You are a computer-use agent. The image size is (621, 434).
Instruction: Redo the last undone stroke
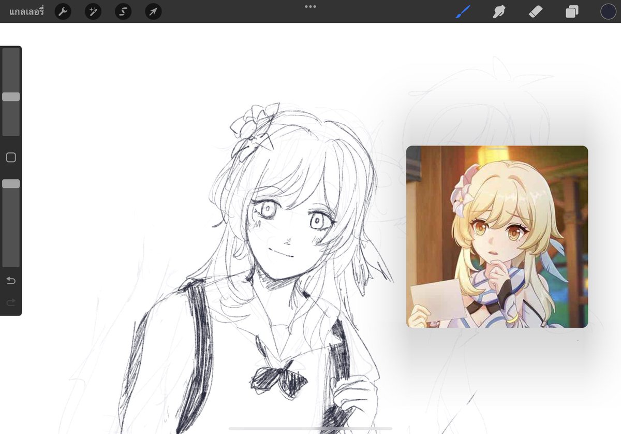click(x=11, y=302)
